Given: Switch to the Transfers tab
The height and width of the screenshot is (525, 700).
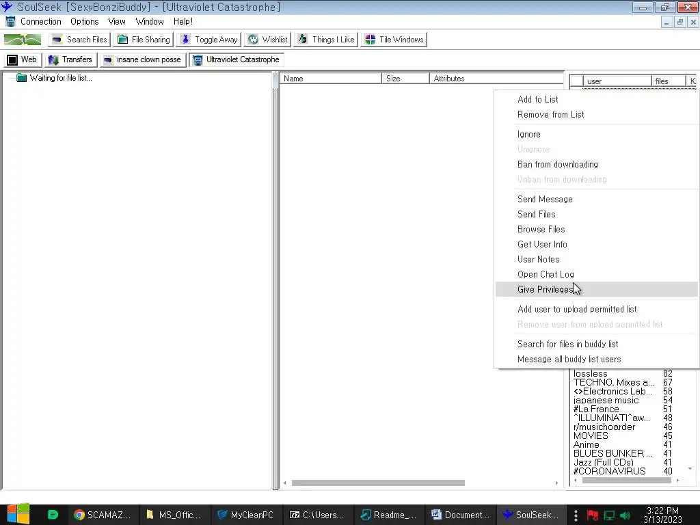Looking at the screenshot, I should (71, 59).
